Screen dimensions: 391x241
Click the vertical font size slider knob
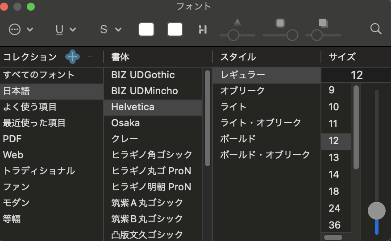coord(377,211)
